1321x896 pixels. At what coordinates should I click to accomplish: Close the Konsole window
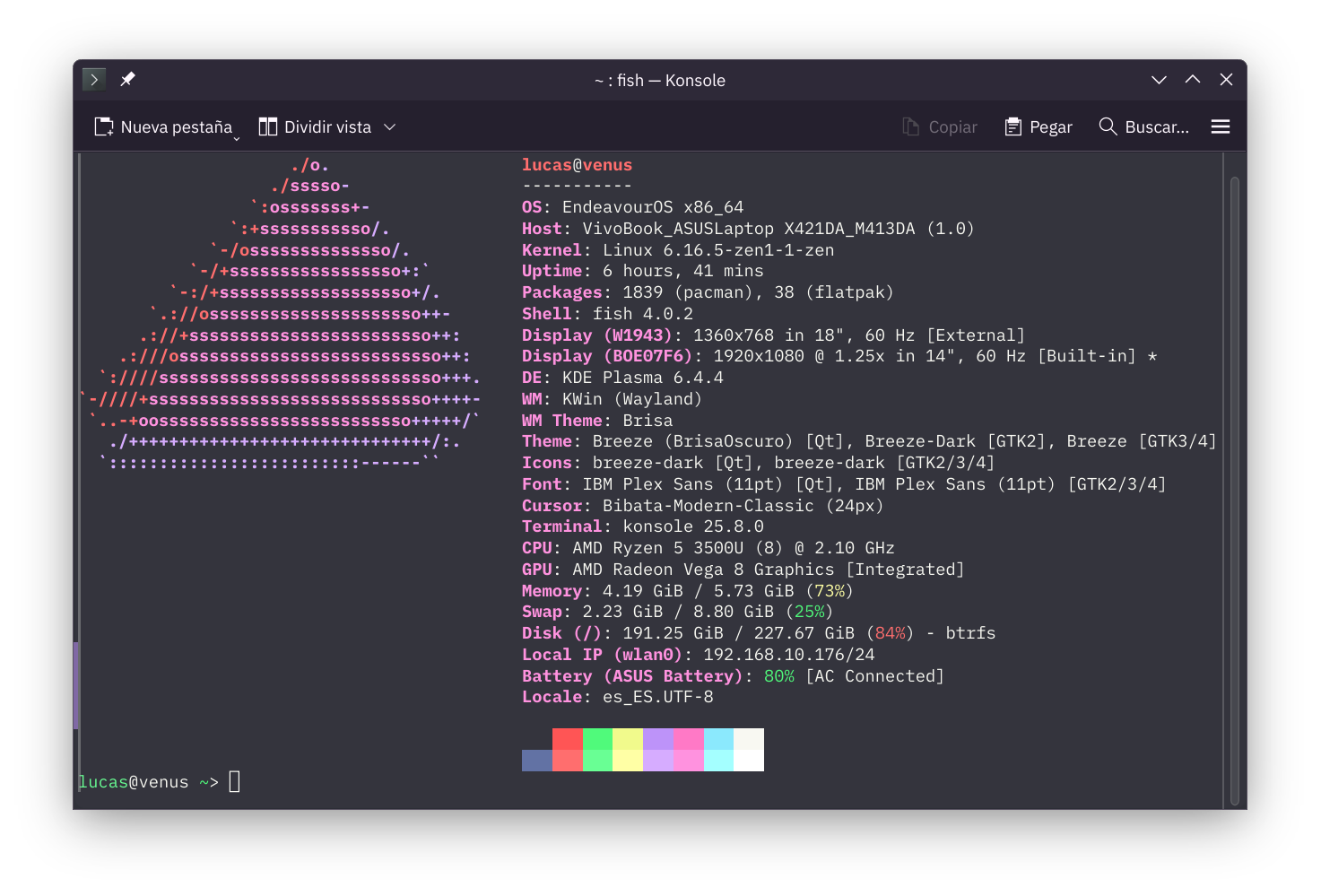click(1226, 80)
